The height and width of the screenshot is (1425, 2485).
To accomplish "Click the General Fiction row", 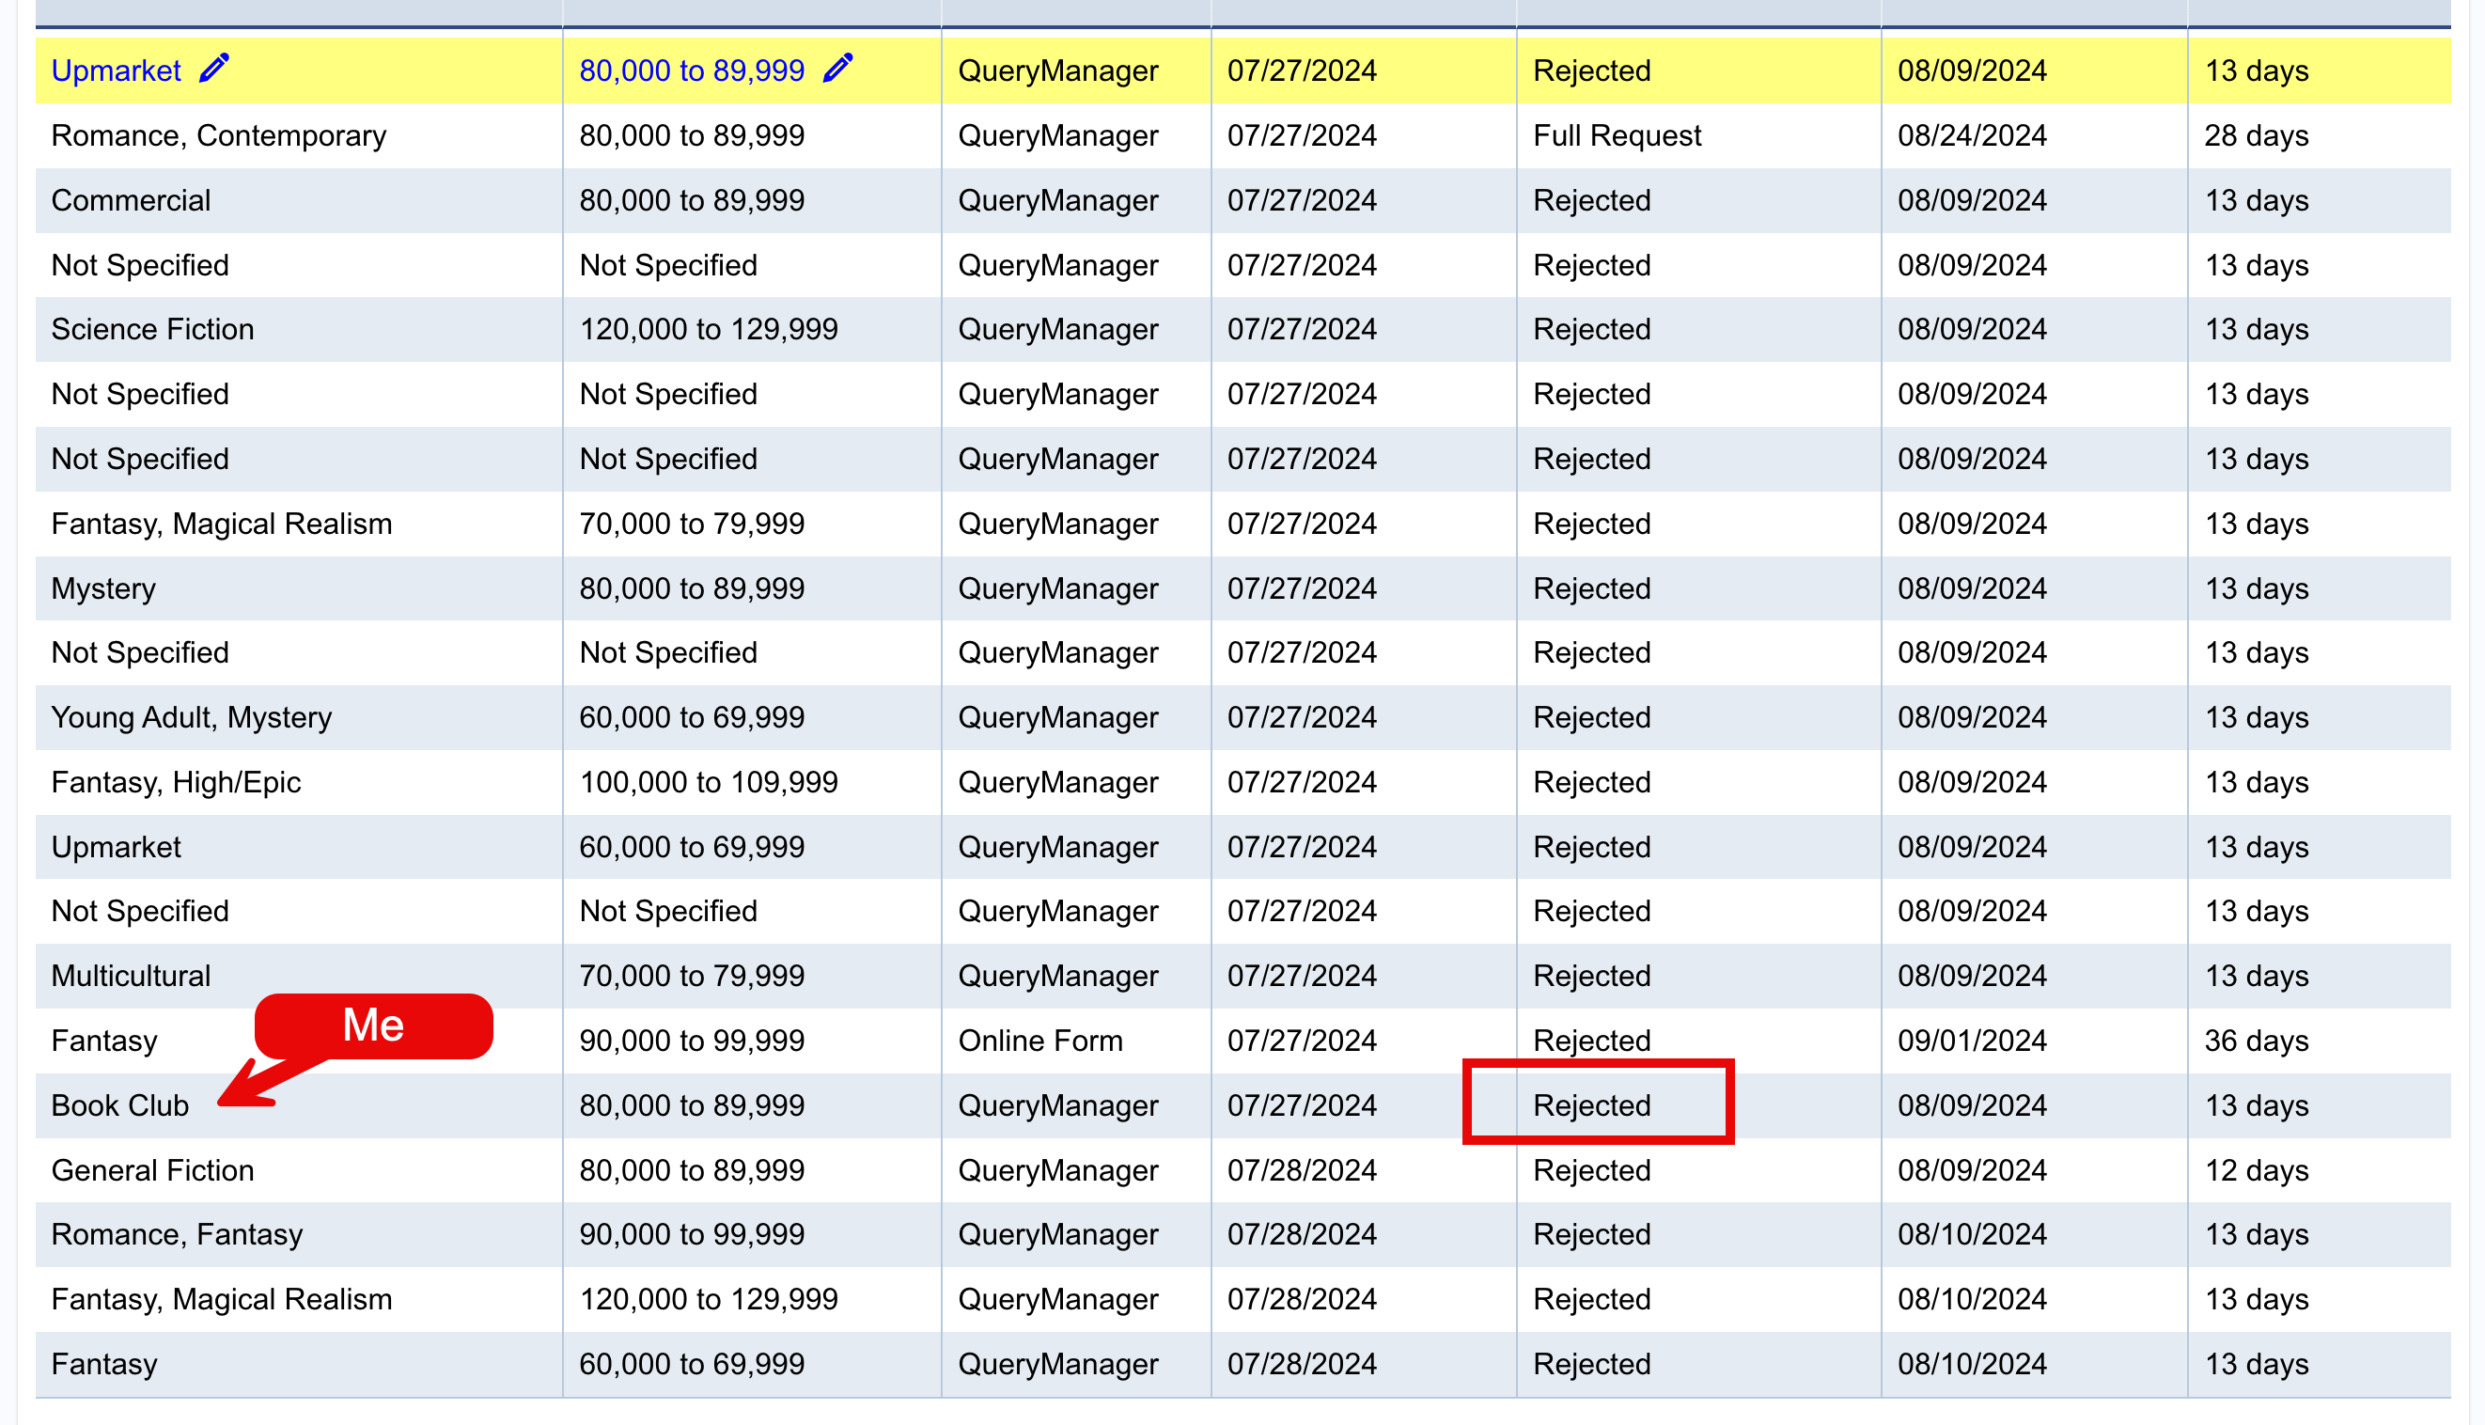I will (1242, 1169).
